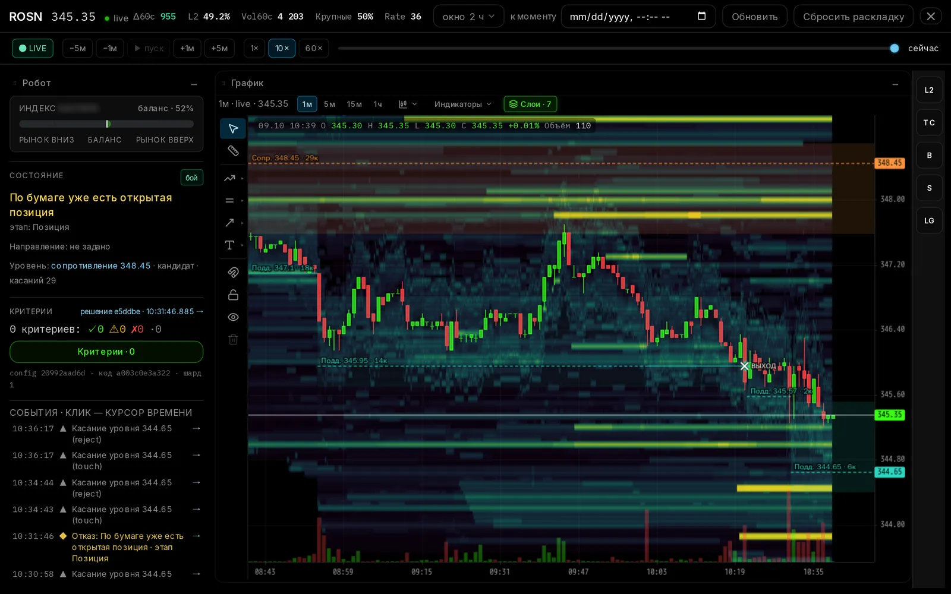The height and width of the screenshot is (594, 951).
Task: Open arrow for 10:36:17 reject event
Action: (197, 428)
